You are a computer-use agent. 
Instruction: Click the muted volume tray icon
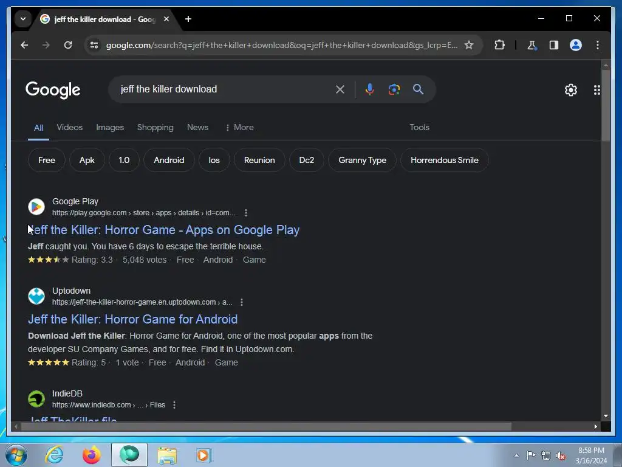tap(561, 456)
